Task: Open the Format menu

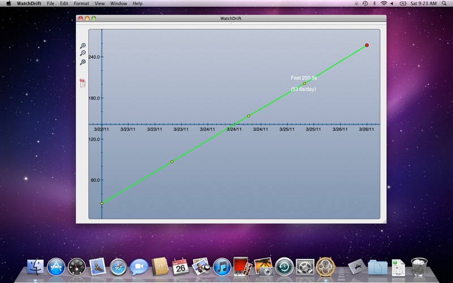Action: (x=81, y=3)
